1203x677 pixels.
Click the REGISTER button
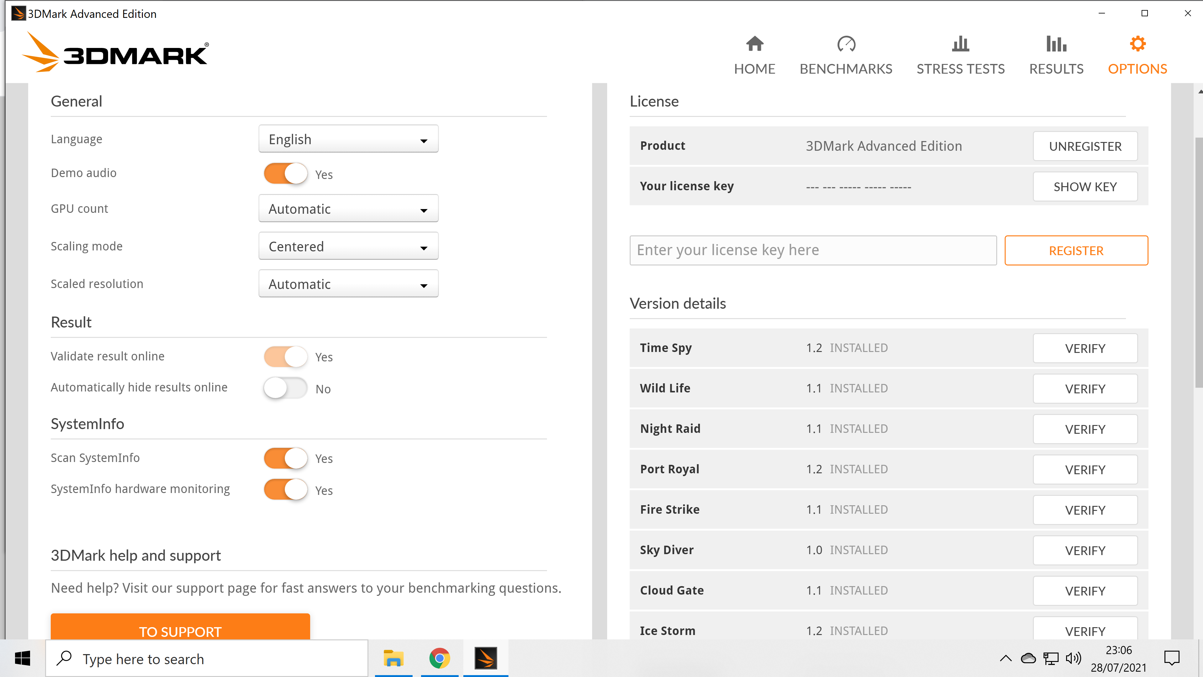1076,251
